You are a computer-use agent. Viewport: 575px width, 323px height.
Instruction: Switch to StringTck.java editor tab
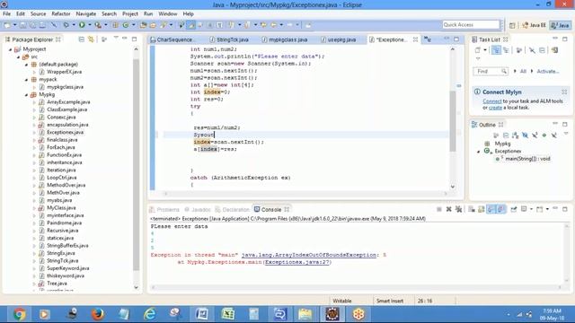(232, 39)
